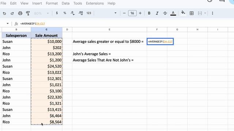Image resolution: width=234 pixels, height=131 pixels.
Task: Click the $8,564 cell
Action: pyautogui.click(x=46, y=122)
